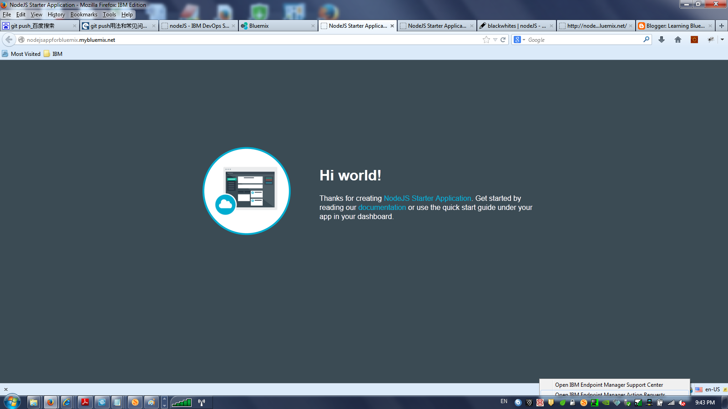Close the Bluemix tab
Viewport: 728px width, 409px height.
[313, 26]
